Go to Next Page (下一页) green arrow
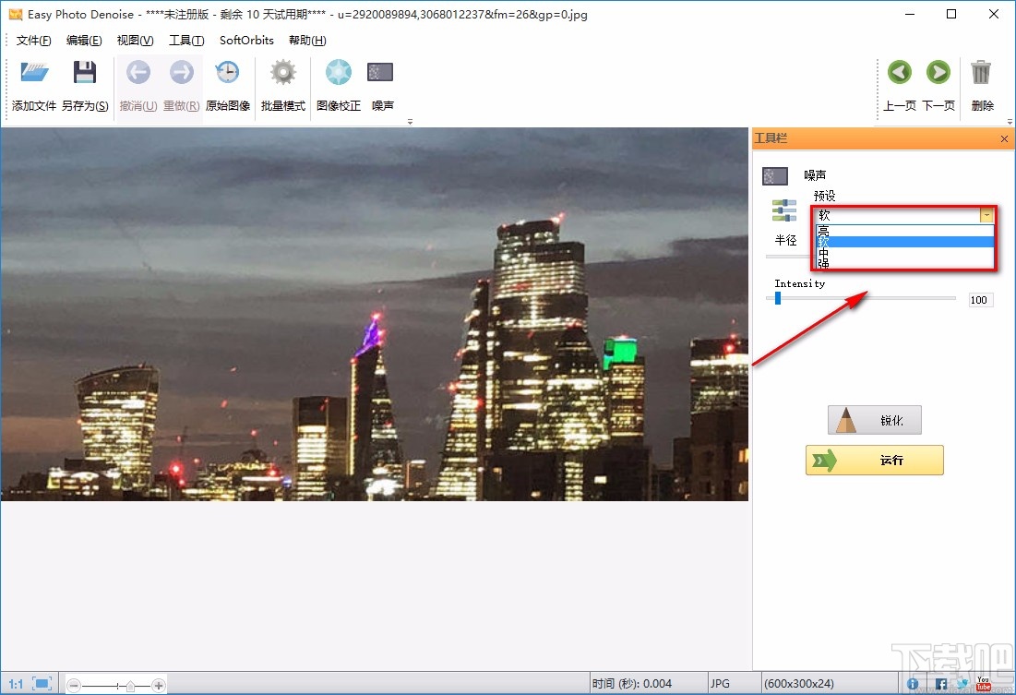Viewport: 1016px width, 695px height. click(938, 72)
